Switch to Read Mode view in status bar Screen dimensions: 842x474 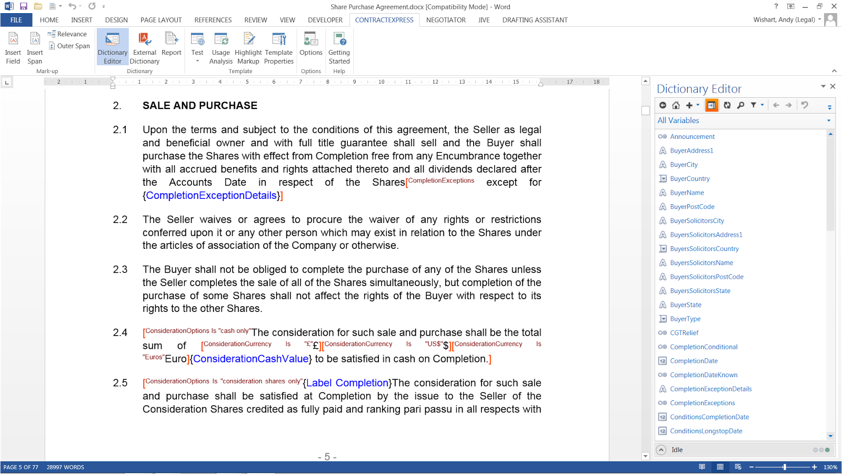pyautogui.click(x=702, y=467)
